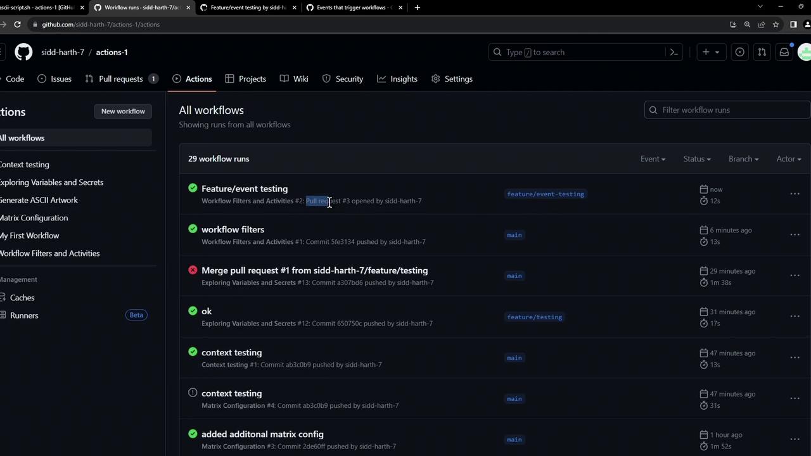This screenshot has width=811, height=456.
Task: Click the browser address bar URL
Action: (x=101, y=24)
